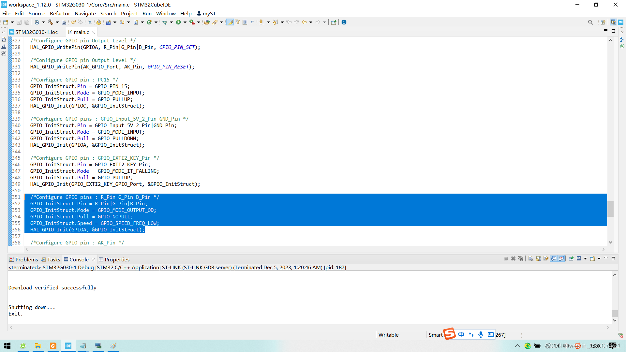Open the Navigate menu
626x352 pixels.
coord(85,13)
